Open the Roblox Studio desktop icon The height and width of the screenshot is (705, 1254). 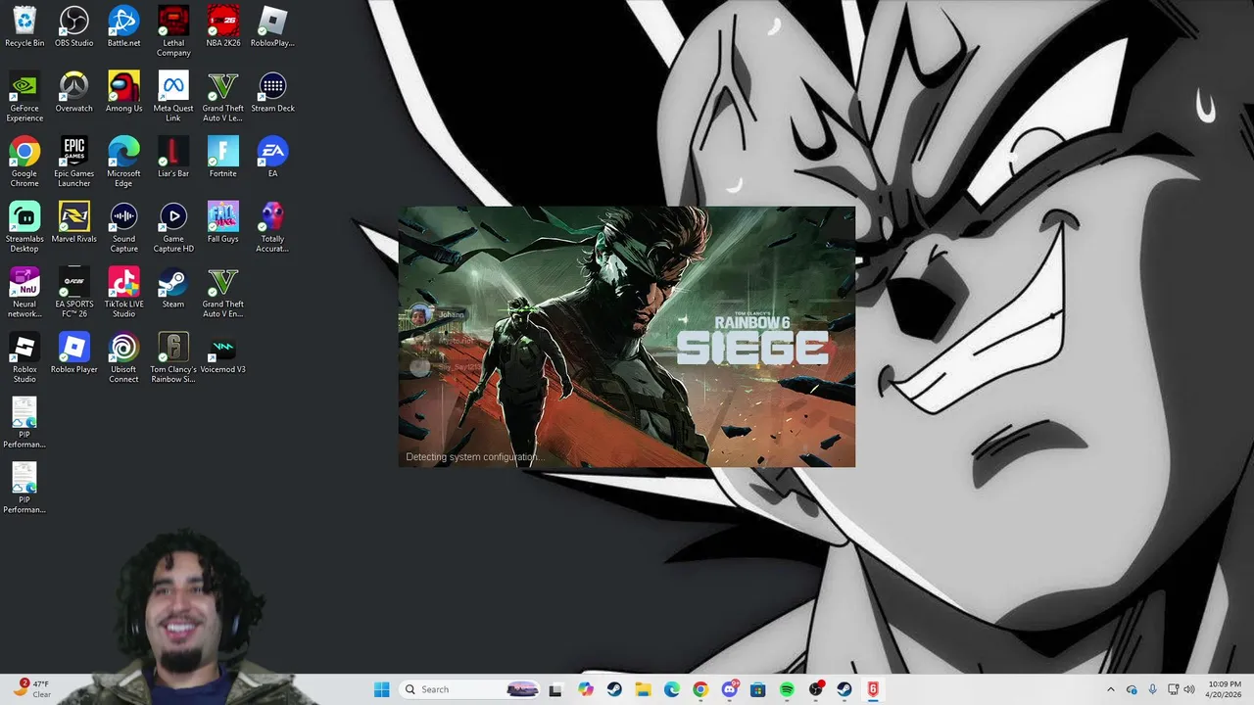pos(24,357)
